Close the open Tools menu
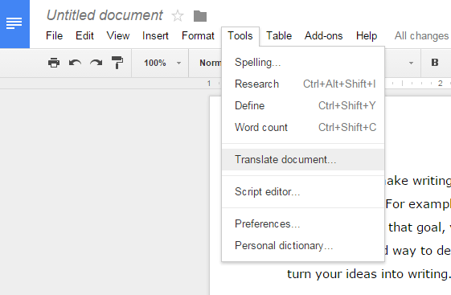 [x=240, y=36]
